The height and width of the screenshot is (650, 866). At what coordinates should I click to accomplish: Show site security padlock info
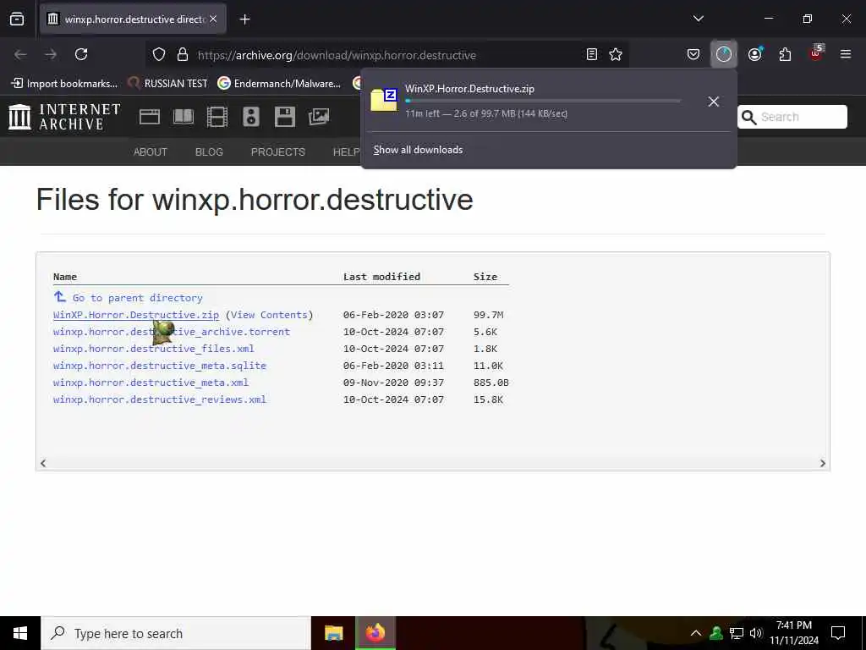[x=183, y=54]
